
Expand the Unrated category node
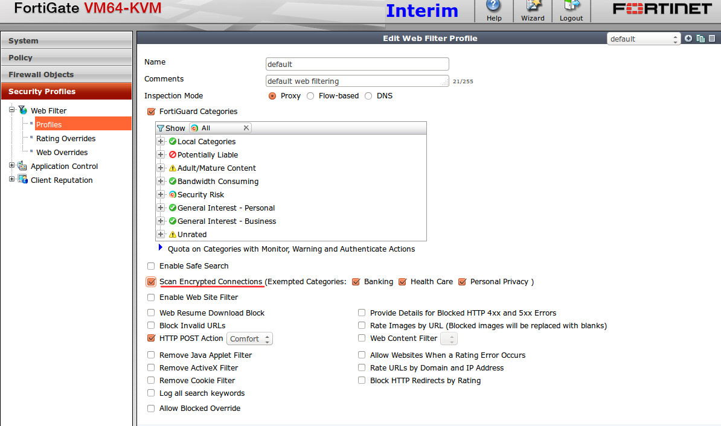point(161,234)
